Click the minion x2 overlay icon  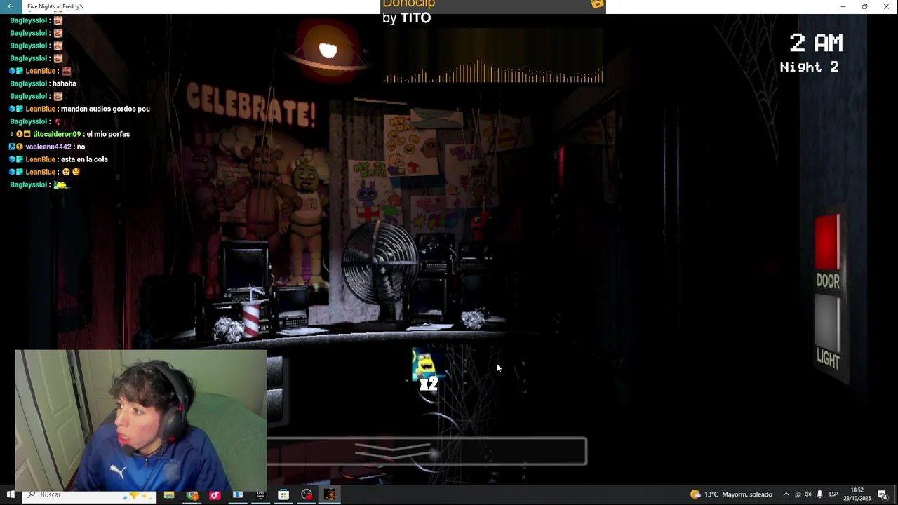click(426, 370)
